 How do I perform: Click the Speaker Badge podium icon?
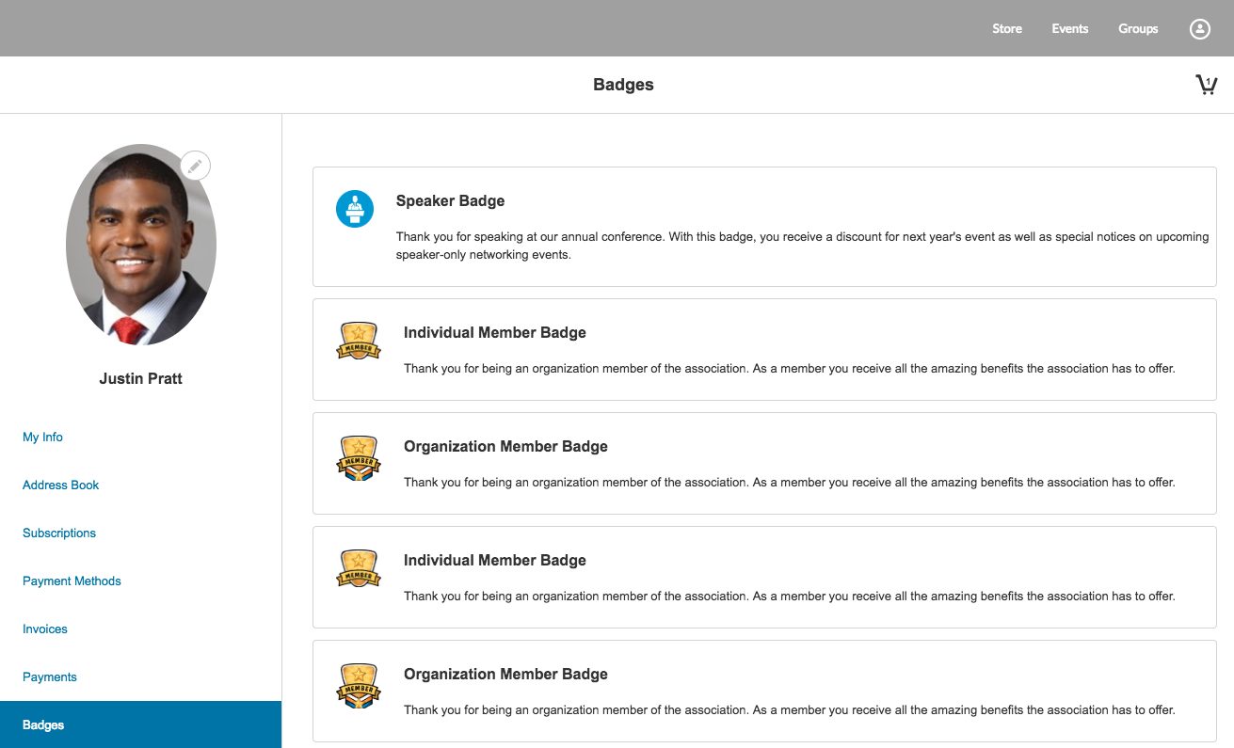[x=355, y=208]
